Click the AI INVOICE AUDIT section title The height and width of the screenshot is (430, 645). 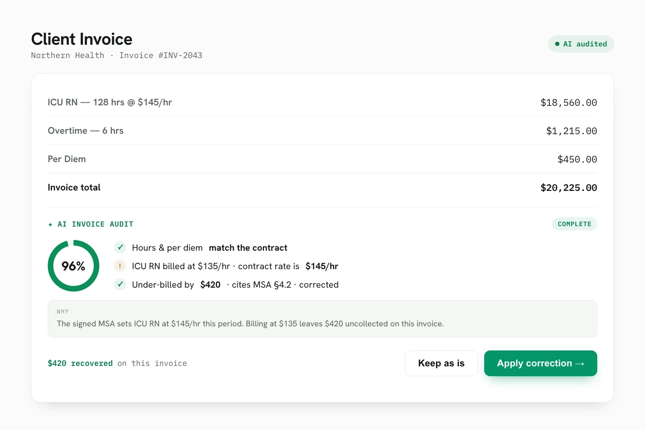pos(95,224)
